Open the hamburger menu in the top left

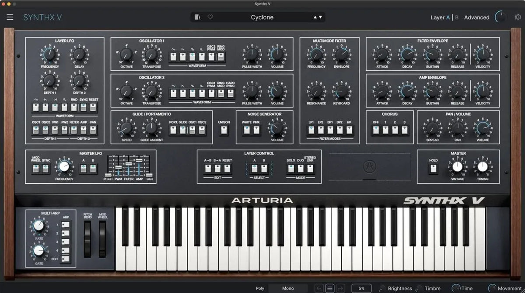tap(10, 17)
